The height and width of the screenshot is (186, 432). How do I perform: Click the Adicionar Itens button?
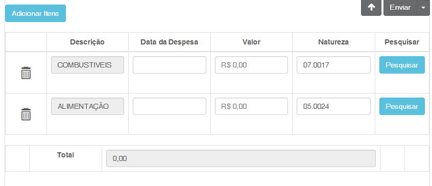tap(35, 13)
